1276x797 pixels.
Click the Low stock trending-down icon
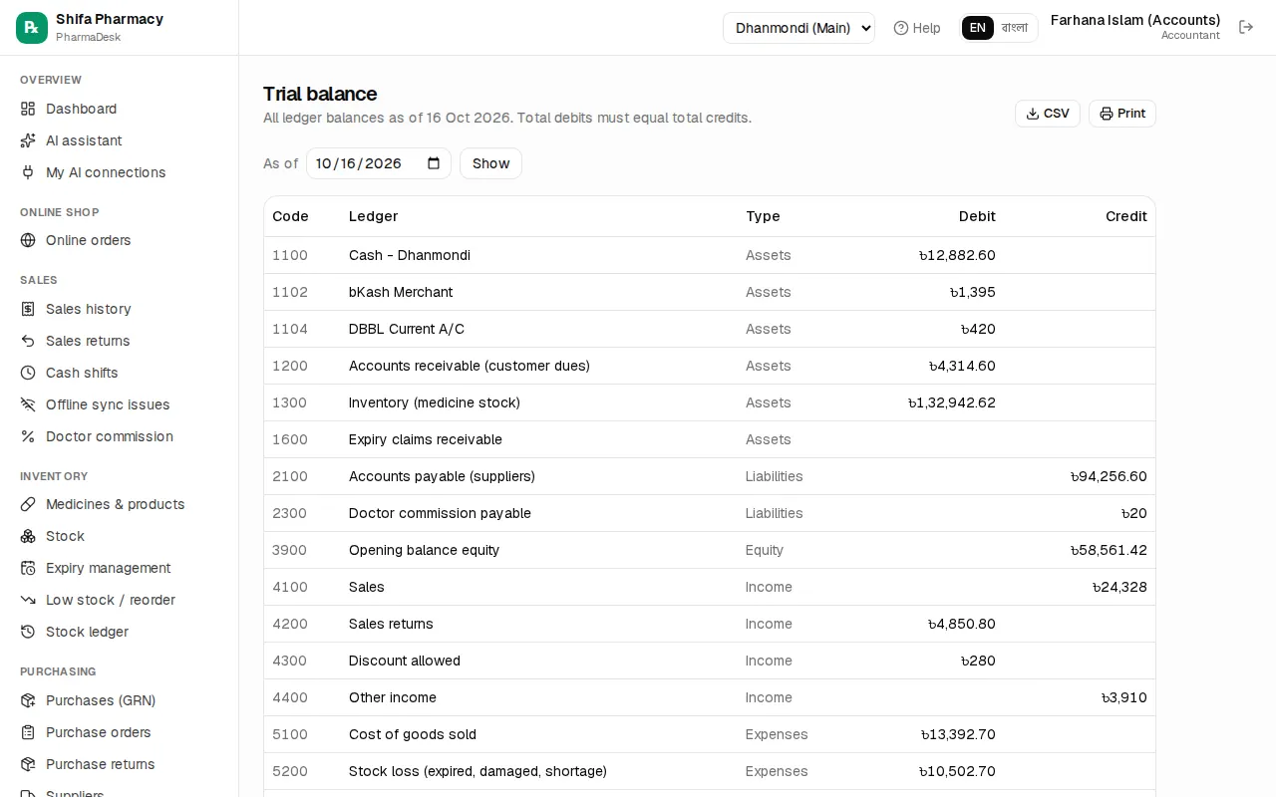pos(28,600)
